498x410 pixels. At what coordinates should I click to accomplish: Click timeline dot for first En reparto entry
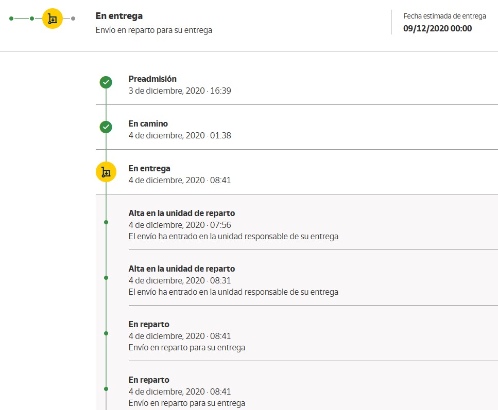pyautogui.click(x=106, y=333)
